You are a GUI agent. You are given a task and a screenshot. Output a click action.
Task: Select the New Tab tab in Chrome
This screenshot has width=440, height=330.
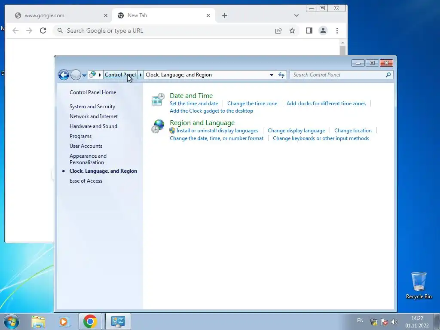[164, 15]
